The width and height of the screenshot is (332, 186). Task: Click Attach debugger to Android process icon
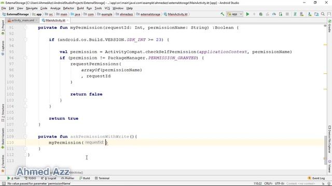pyautogui.click(x=281, y=14)
